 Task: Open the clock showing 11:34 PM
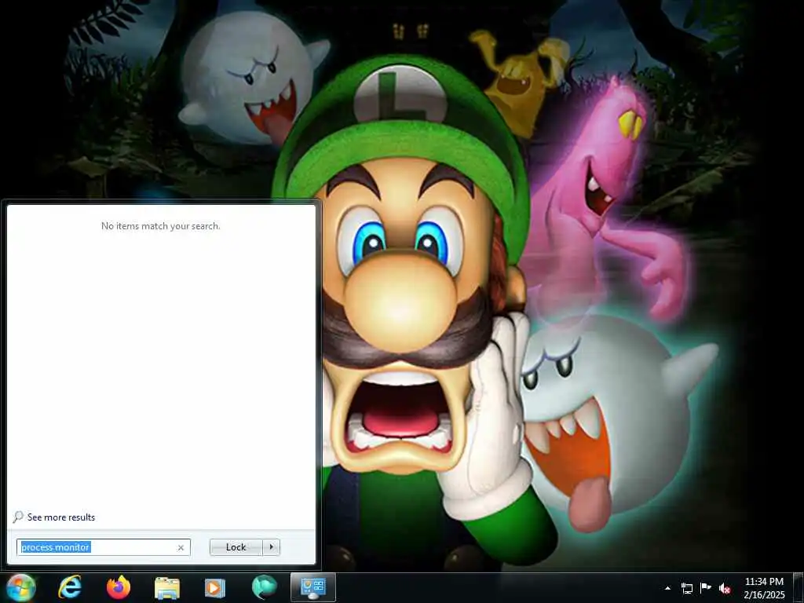point(764,588)
